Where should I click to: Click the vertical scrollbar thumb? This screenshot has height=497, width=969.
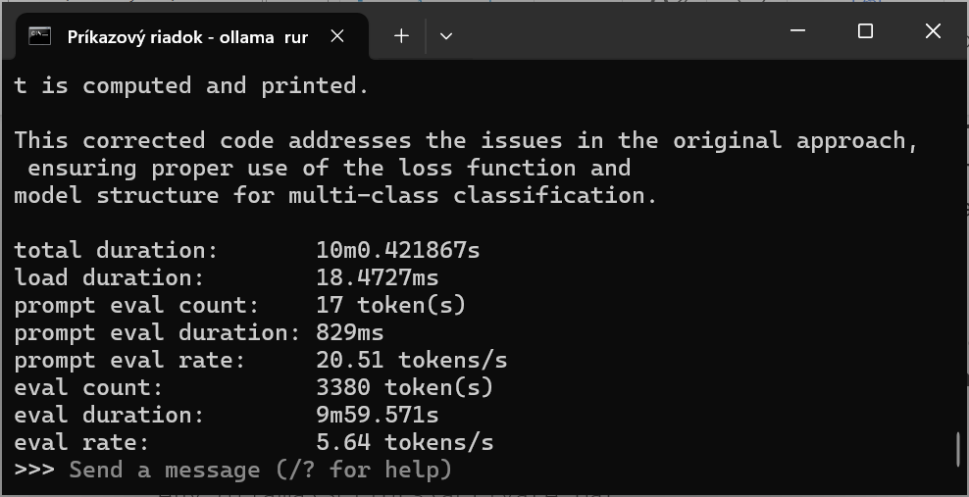[957, 450]
